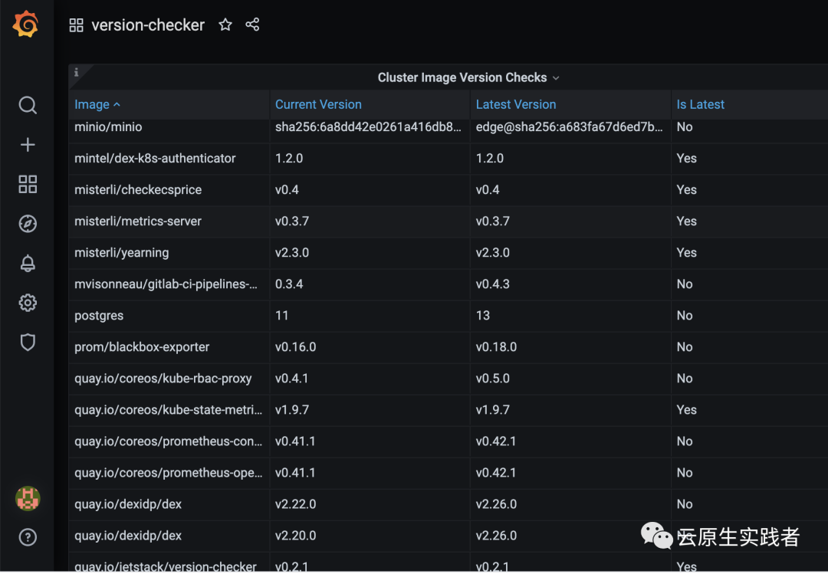Click the version-checker dashboard title
The height and width of the screenshot is (574, 828).
(x=148, y=25)
